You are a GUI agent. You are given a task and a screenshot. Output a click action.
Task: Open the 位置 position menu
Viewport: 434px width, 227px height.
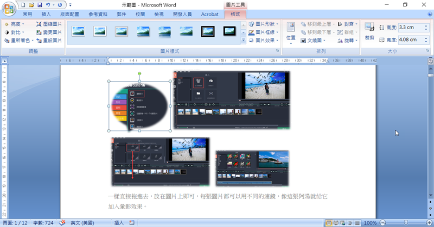pyautogui.click(x=291, y=33)
